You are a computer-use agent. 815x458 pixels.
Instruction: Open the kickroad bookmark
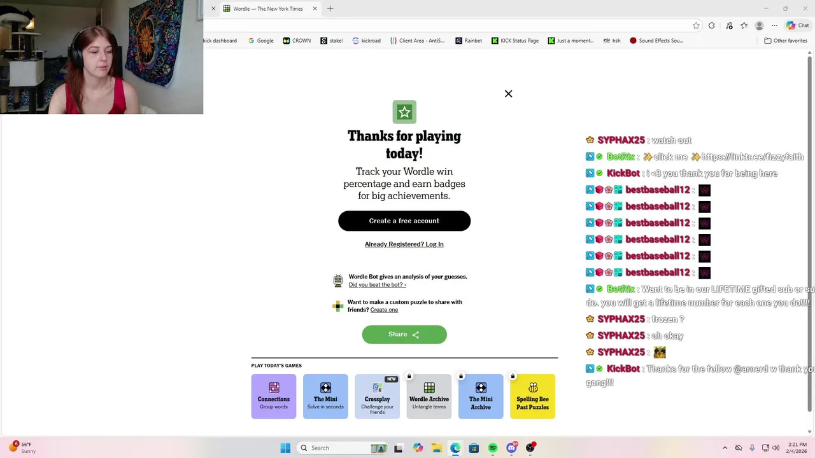367,41
